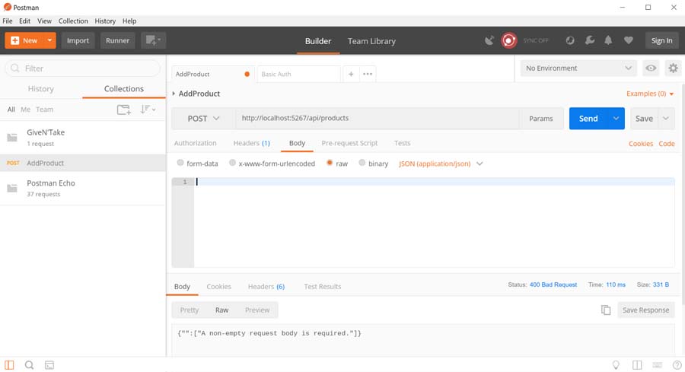Screen dimensions: 685x372
Task: Open the View menu
Action: (44, 21)
